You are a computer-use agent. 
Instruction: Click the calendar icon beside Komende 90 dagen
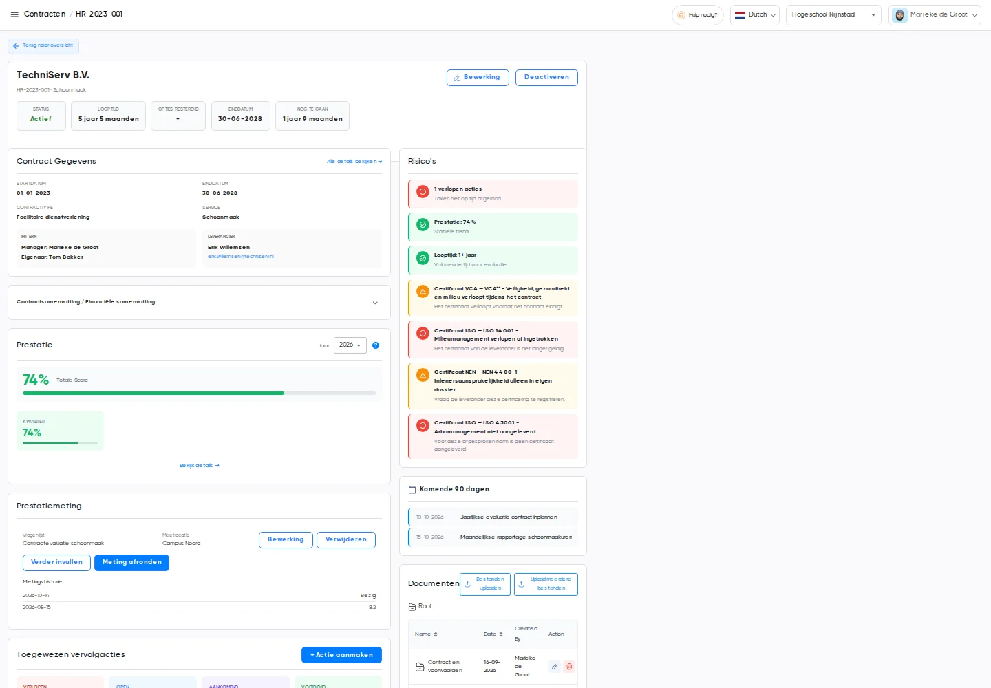pos(412,490)
